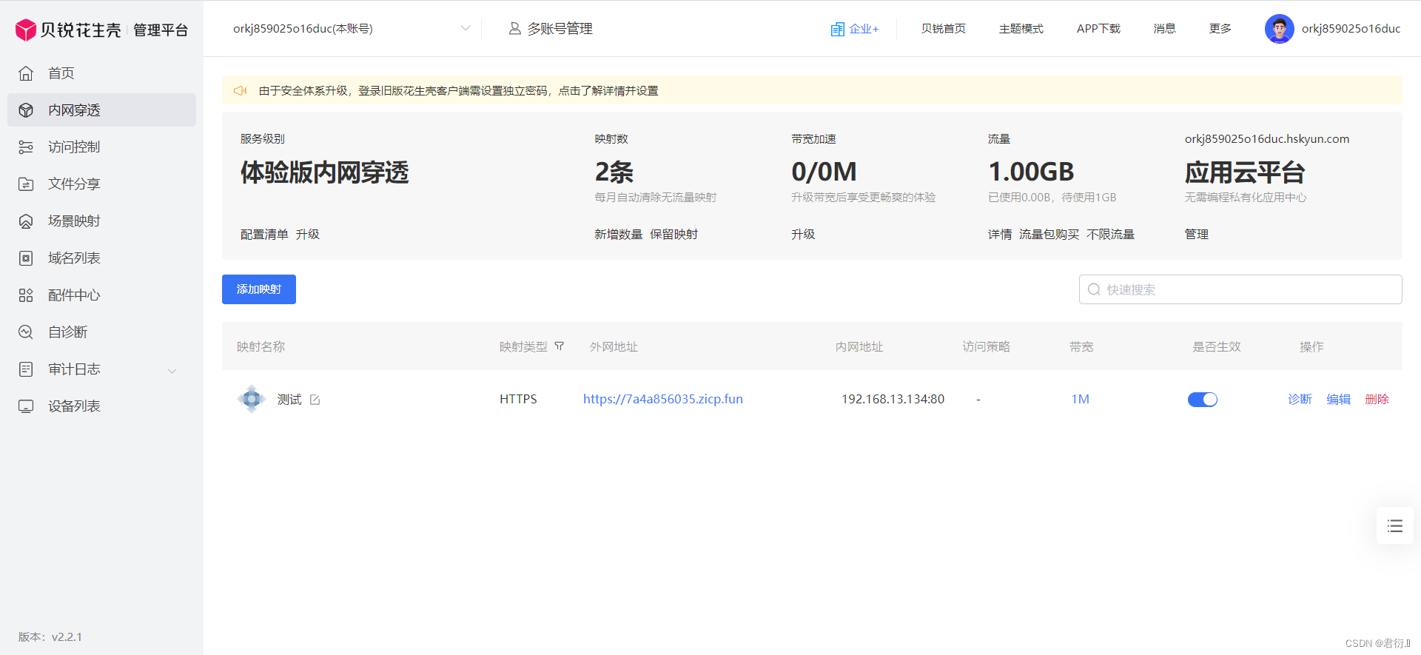The image size is (1421, 655).
Task: Click the announcement speaker icon
Action: (240, 90)
